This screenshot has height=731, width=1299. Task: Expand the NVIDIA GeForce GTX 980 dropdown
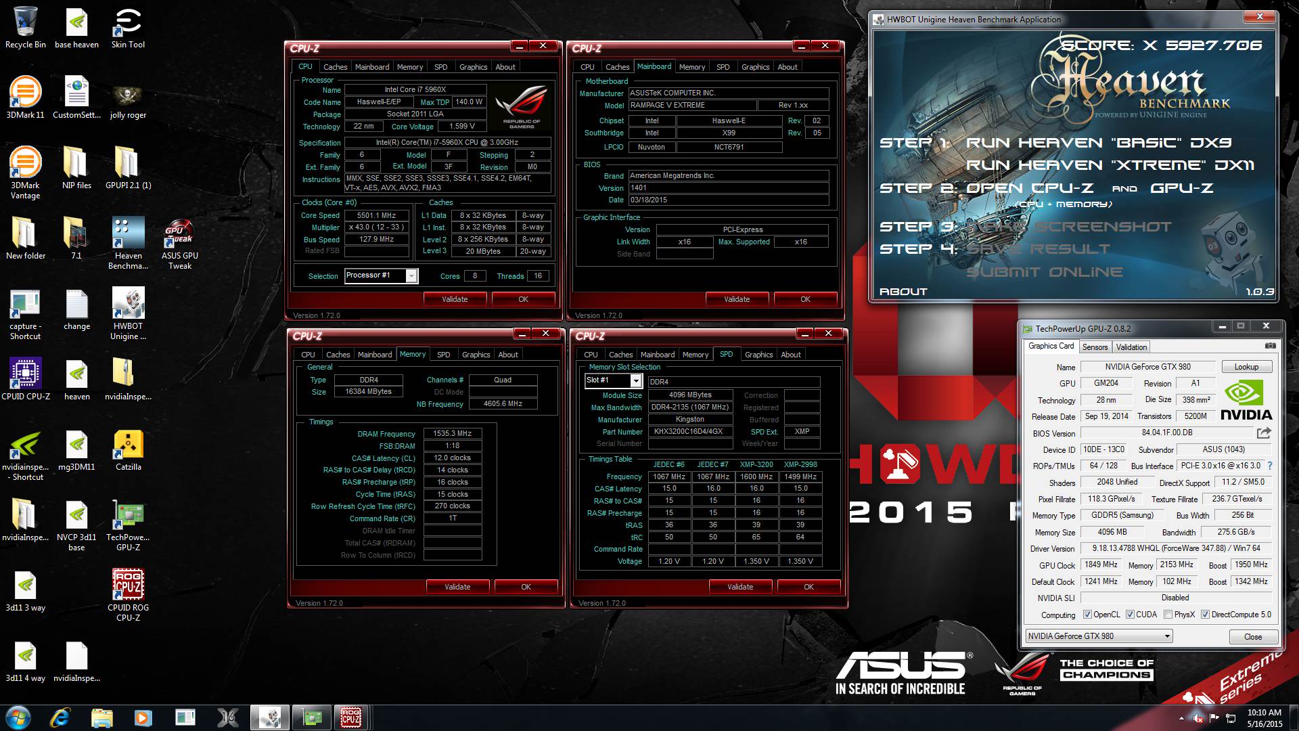[1167, 636]
